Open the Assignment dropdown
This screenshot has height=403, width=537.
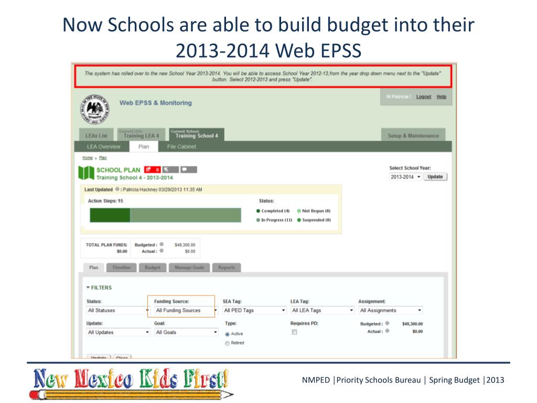pyautogui.click(x=390, y=311)
